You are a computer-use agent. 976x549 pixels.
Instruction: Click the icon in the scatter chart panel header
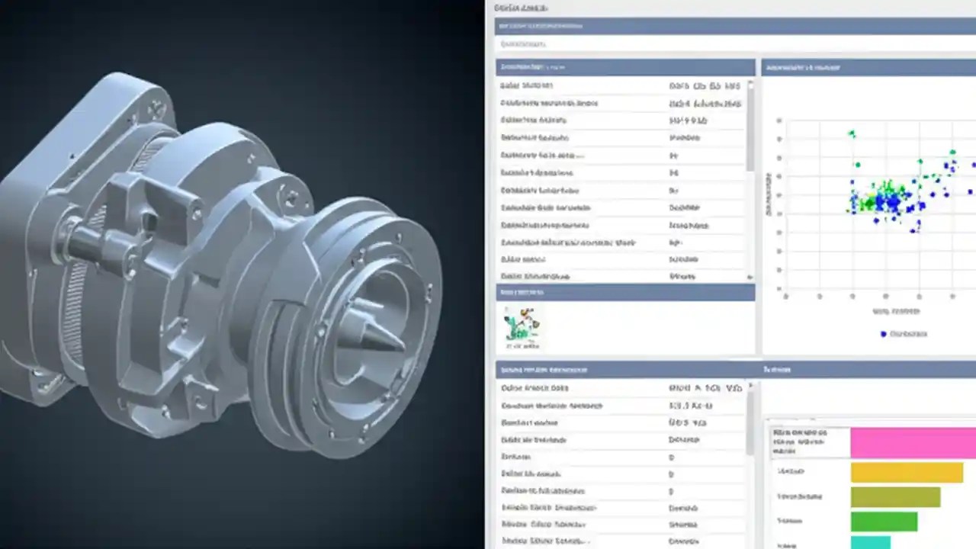pyautogui.click(x=769, y=67)
